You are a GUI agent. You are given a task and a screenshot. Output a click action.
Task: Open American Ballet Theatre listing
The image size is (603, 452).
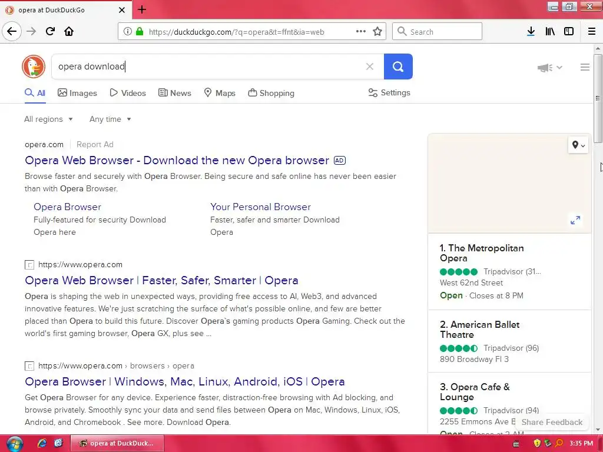(479, 330)
